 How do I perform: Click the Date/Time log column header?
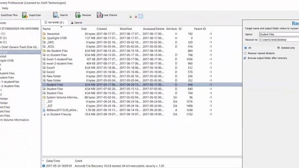(53, 161)
